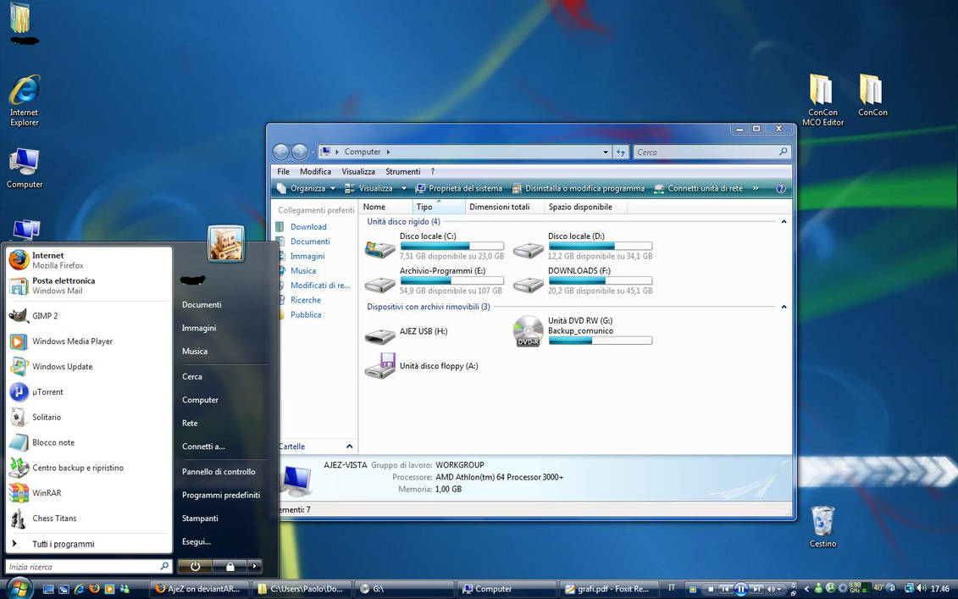Click Disinstalla o modifica programma
958x599 pixels.
(578, 188)
